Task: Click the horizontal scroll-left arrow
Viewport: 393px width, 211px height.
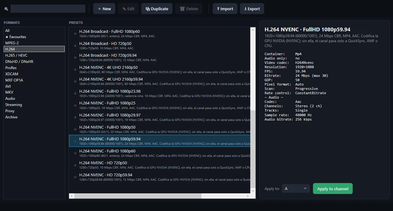Action: coord(72,196)
